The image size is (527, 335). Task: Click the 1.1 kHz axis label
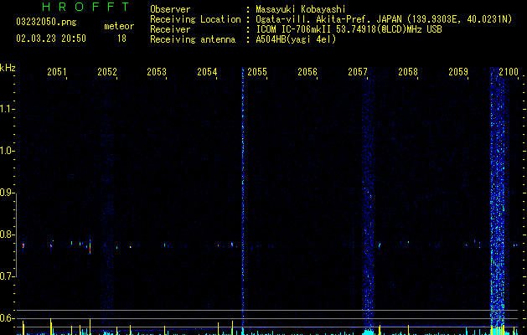[7, 109]
